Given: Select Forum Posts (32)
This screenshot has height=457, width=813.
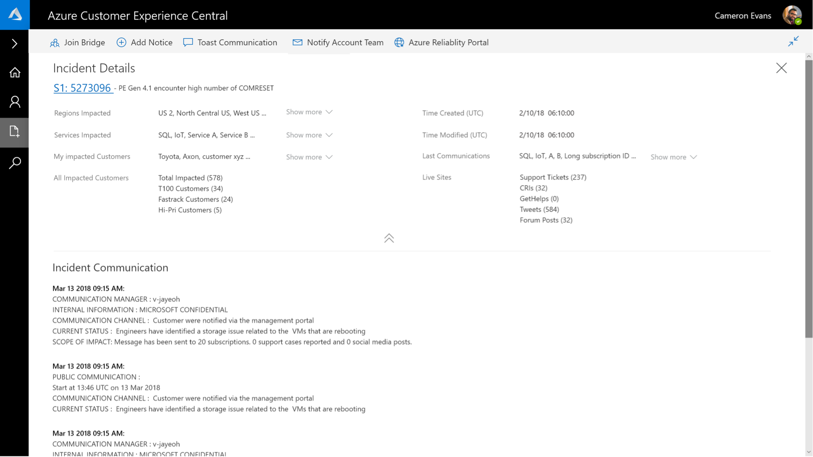Looking at the screenshot, I should 546,220.
